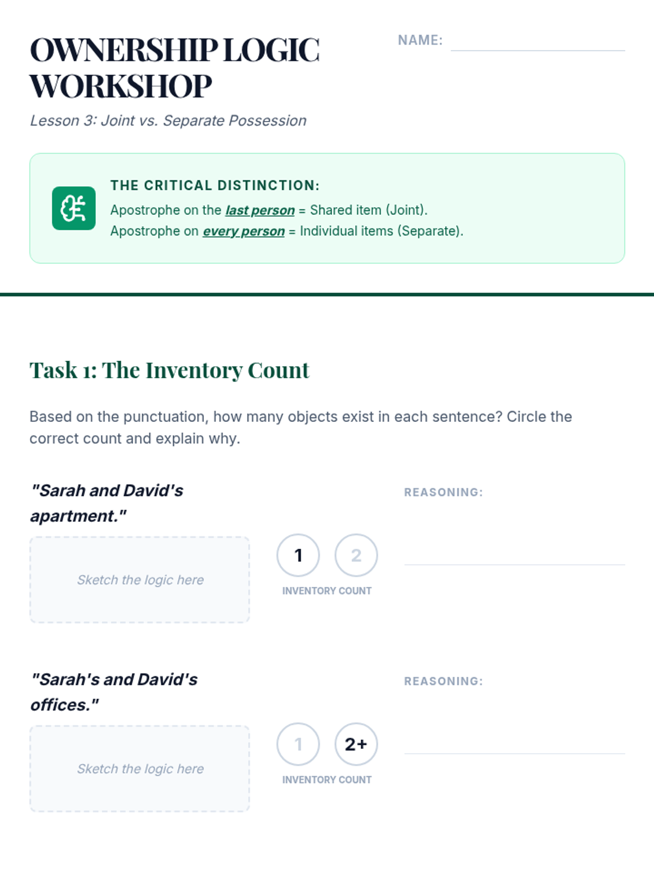Click the green brain icon
The height and width of the screenshot is (872, 654).
coord(74,208)
